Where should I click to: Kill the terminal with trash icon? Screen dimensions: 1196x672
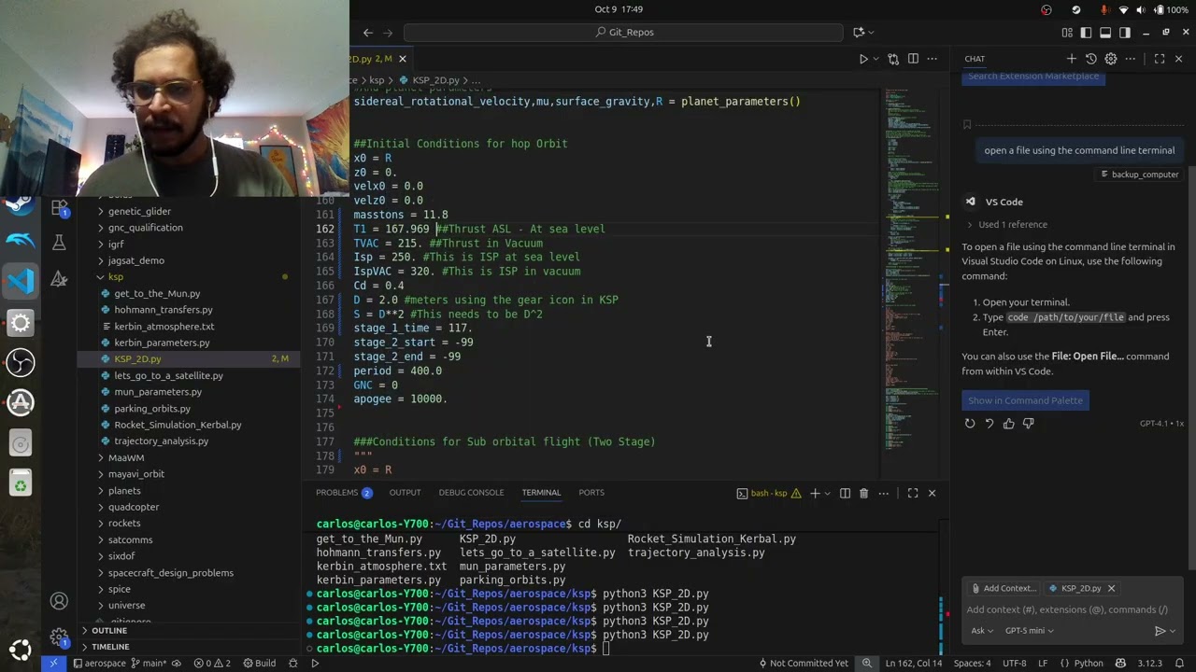click(863, 493)
